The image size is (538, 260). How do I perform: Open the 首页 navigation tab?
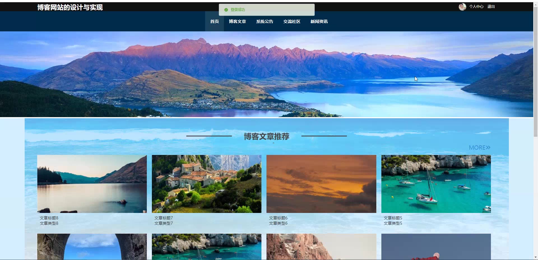coord(214,22)
